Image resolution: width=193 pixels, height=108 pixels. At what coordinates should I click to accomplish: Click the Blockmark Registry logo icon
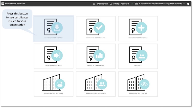pos(3,4)
